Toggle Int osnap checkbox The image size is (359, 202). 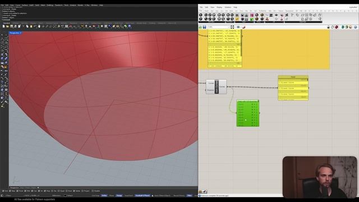pyautogui.click(x=39, y=191)
